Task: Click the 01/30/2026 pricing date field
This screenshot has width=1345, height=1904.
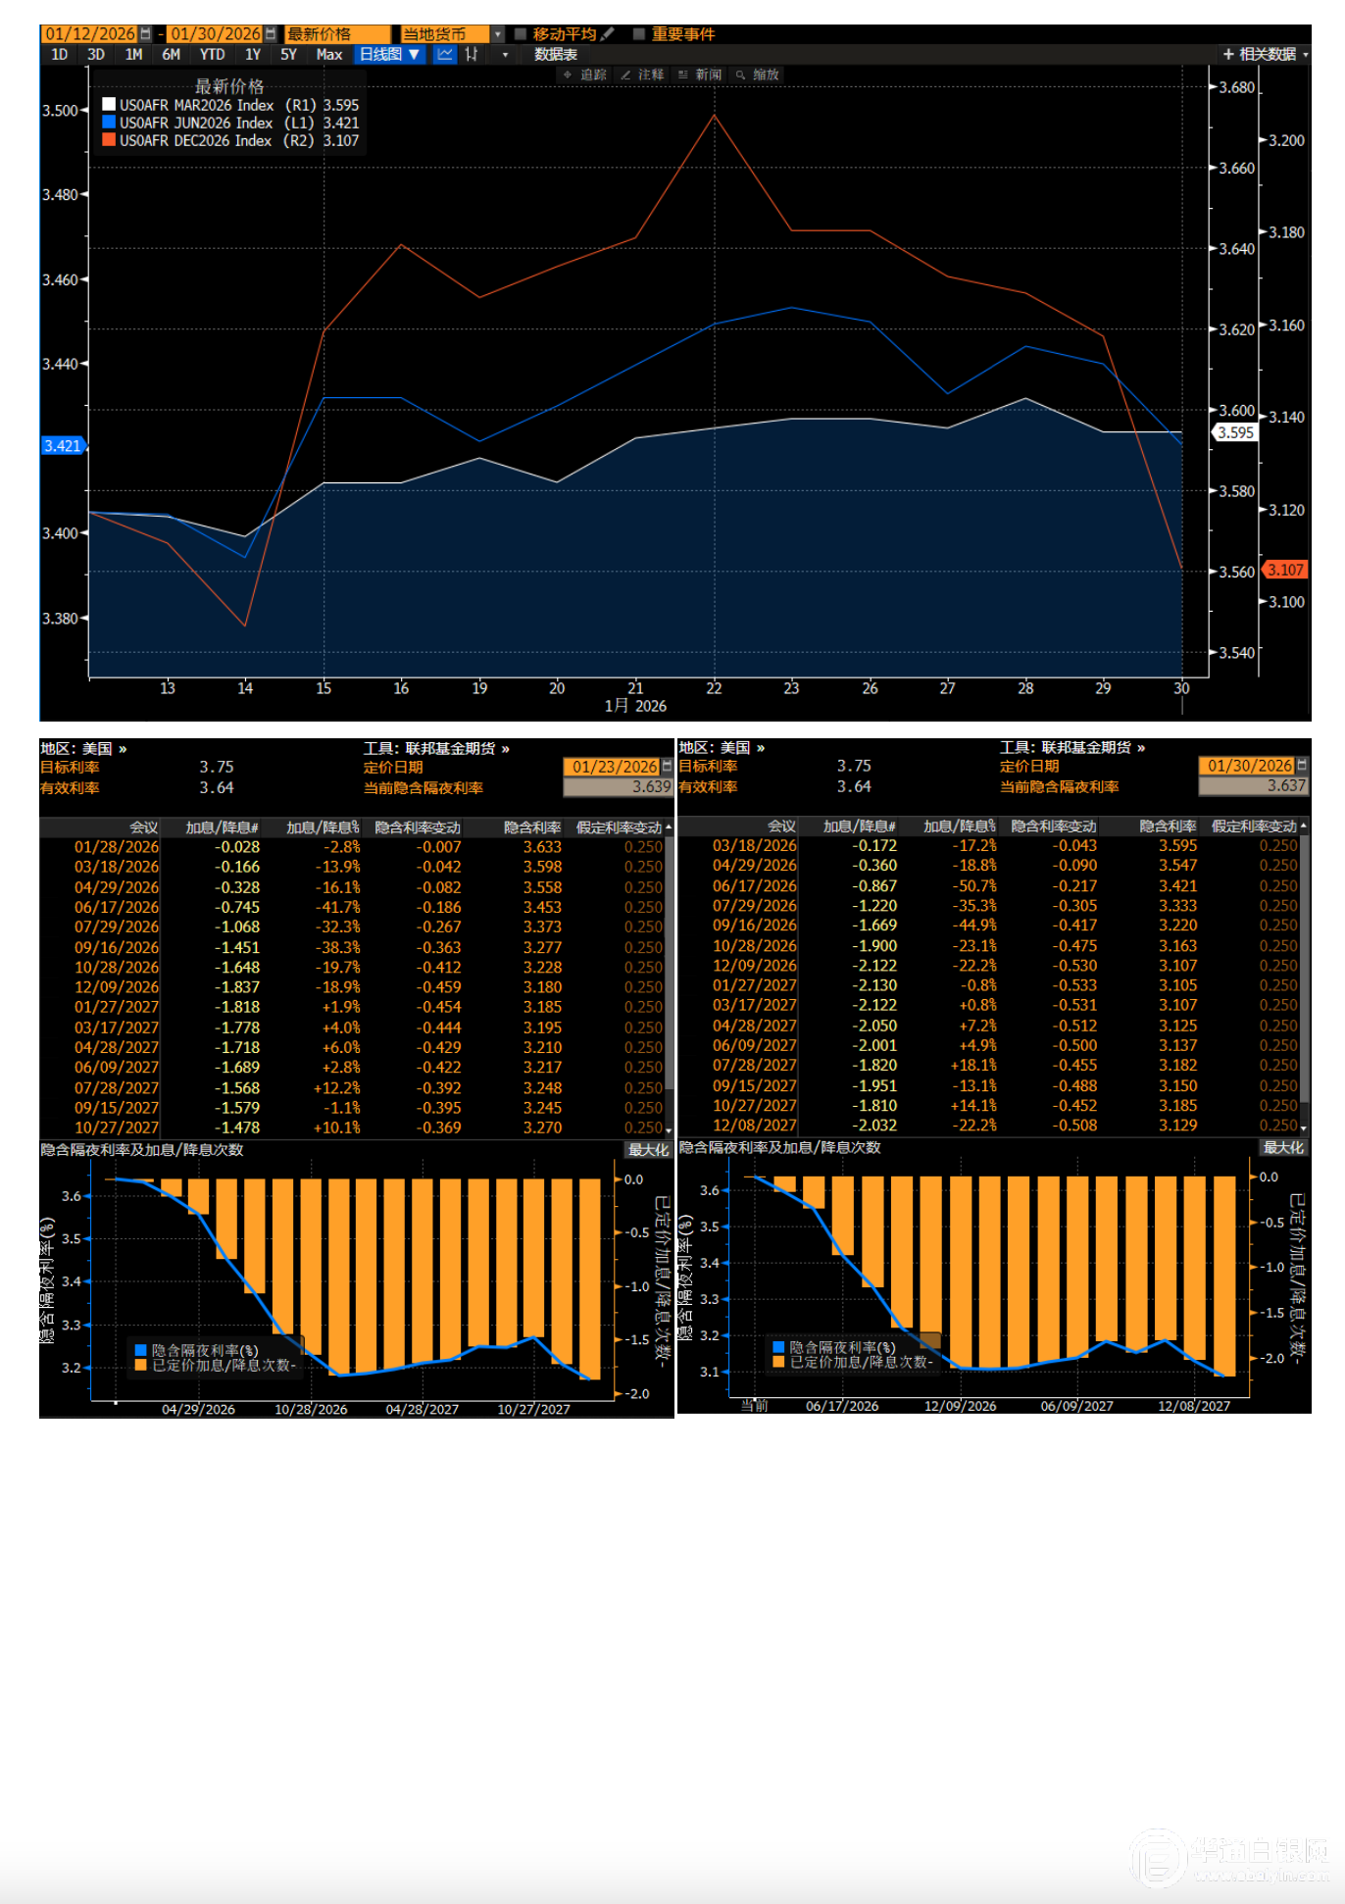Action: (1248, 766)
